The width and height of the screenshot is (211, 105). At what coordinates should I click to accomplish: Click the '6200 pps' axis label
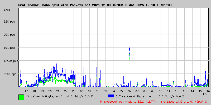10,74
